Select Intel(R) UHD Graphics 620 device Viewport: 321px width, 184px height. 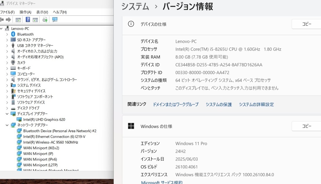click(x=44, y=119)
